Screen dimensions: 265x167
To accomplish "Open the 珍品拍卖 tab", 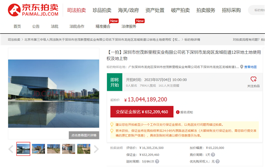I will point(102,10).
